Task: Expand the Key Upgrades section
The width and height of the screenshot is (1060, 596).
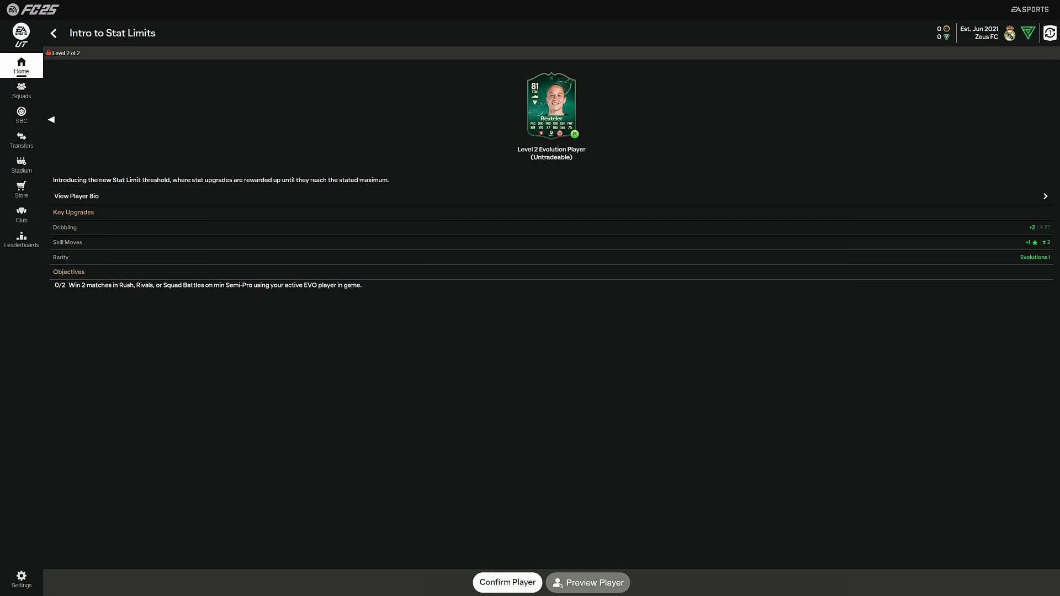Action: point(73,212)
